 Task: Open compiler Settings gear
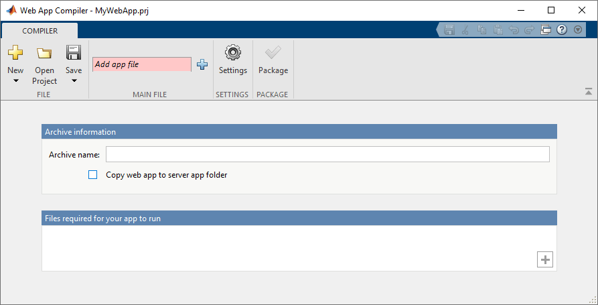pos(232,53)
